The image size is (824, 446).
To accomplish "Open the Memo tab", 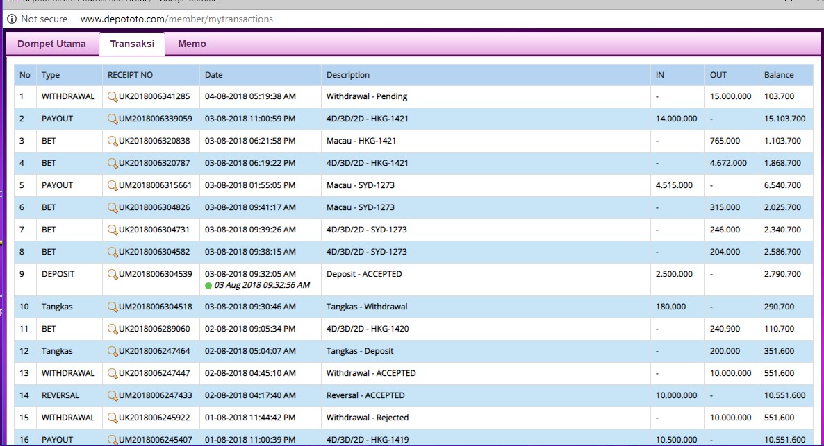I will [192, 44].
